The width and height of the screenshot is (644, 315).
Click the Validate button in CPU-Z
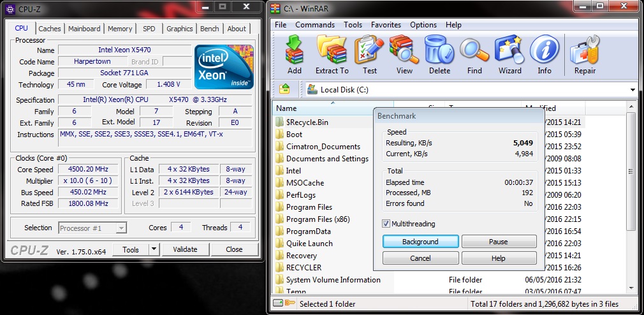(x=186, y=249)
